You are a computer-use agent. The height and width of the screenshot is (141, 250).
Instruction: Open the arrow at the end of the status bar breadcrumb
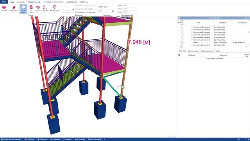click(104, 139)
